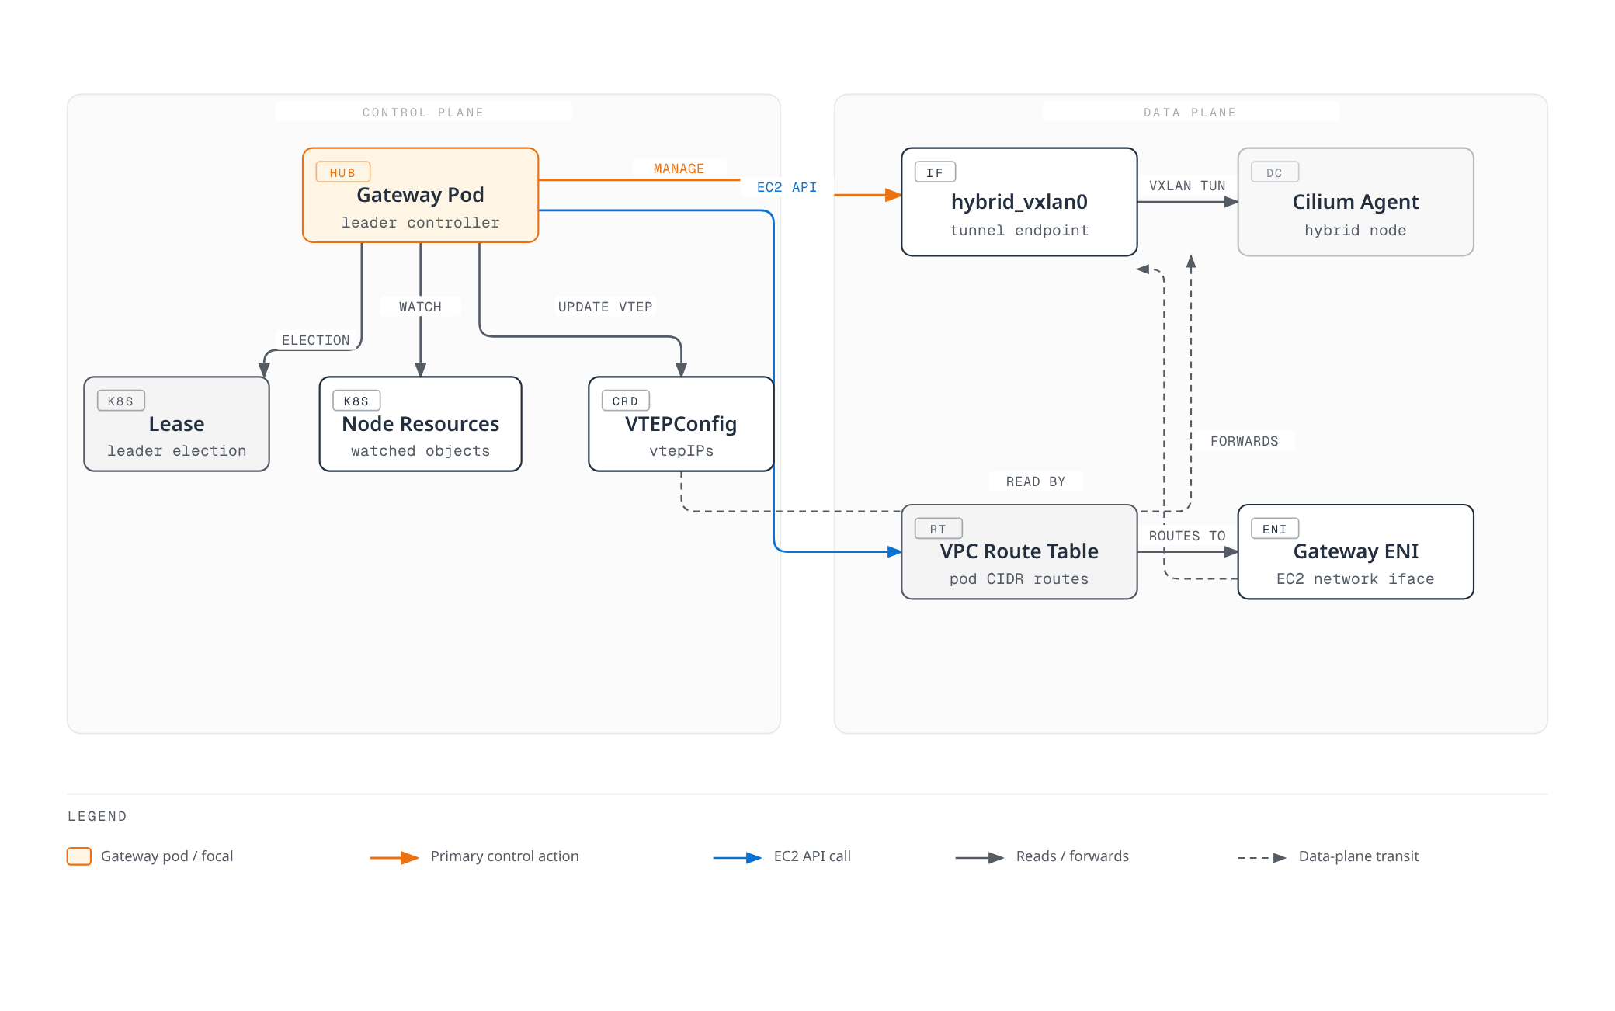Click the DC badge on Cilium Agent
This screenshot has height=1011, width=1615.
pyautogui.click(x=1274, y=172)
